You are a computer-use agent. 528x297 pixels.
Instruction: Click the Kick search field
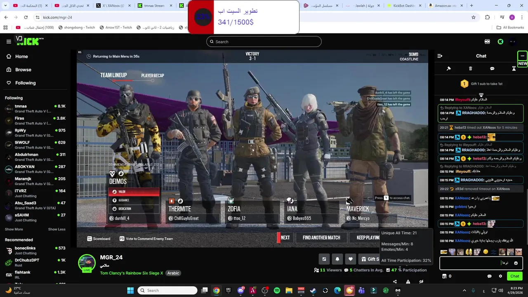click(x=264, y=42)
